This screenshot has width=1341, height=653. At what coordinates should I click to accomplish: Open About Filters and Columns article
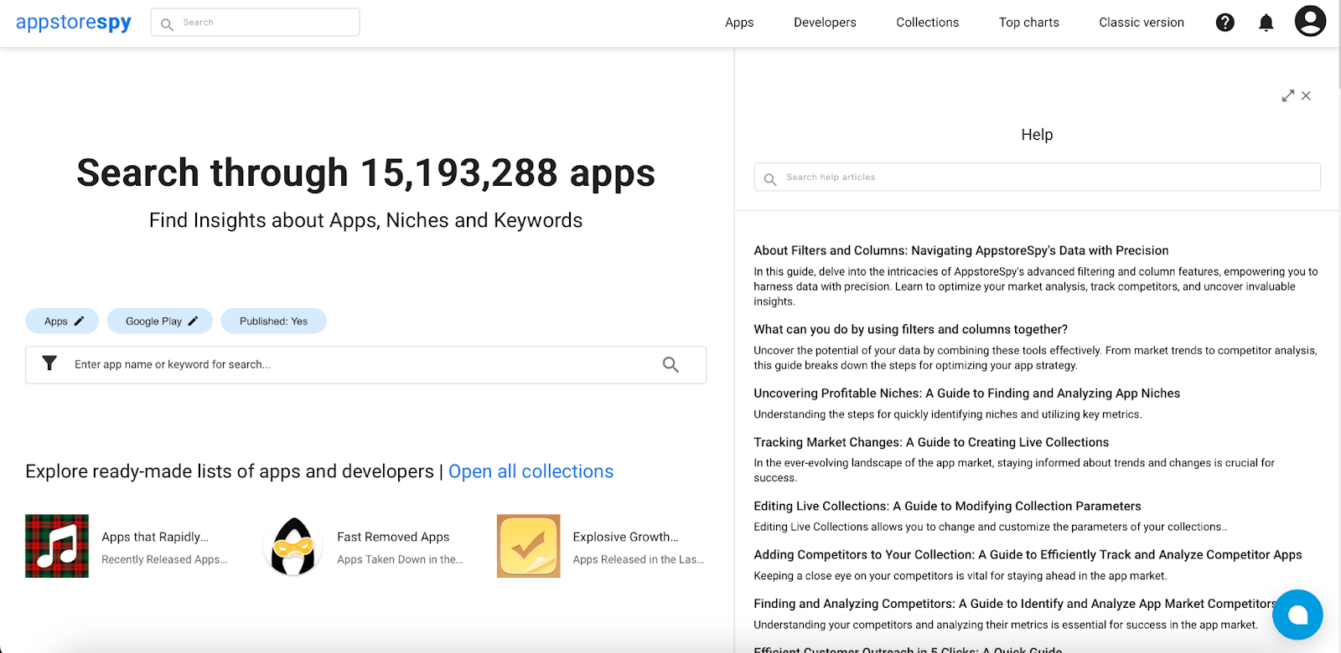point(961,250)
